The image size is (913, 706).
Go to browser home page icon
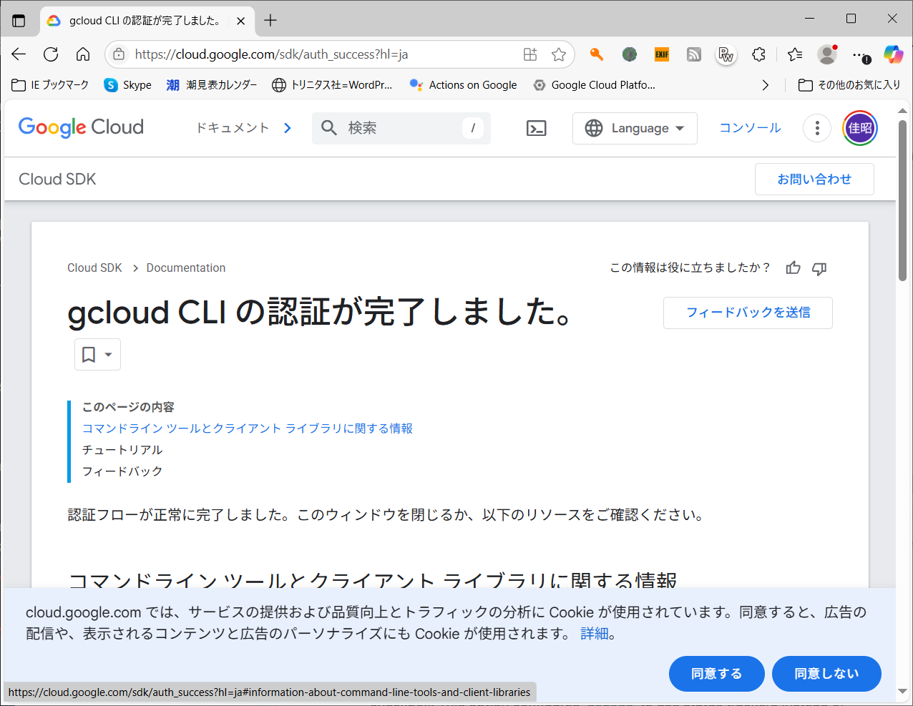pyautogui.click(x=83, y=54)
